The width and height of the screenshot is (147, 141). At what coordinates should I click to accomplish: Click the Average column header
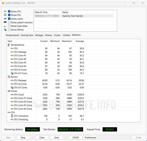[x=79, y=41]
